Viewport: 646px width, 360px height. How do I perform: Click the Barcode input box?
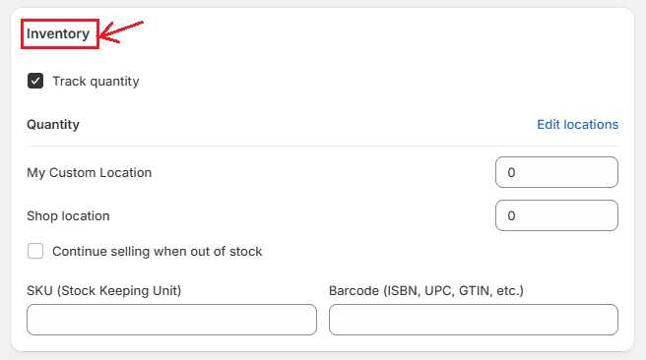pos(474,320)
